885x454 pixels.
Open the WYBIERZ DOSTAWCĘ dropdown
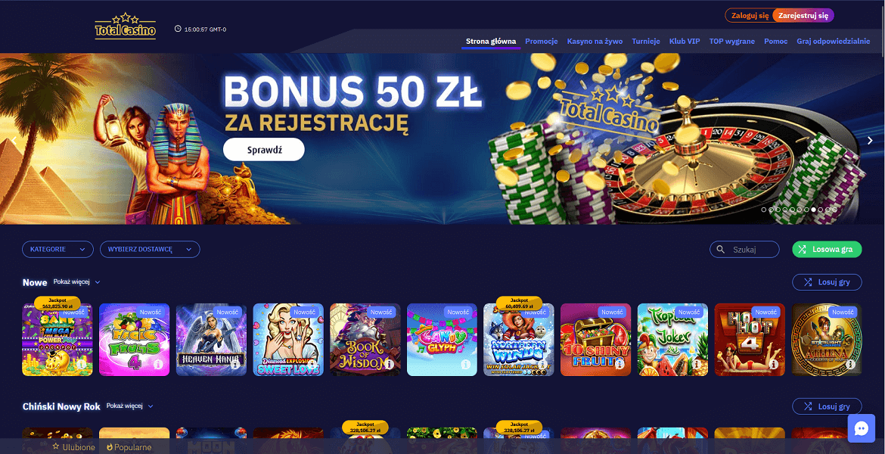[150, 249]
